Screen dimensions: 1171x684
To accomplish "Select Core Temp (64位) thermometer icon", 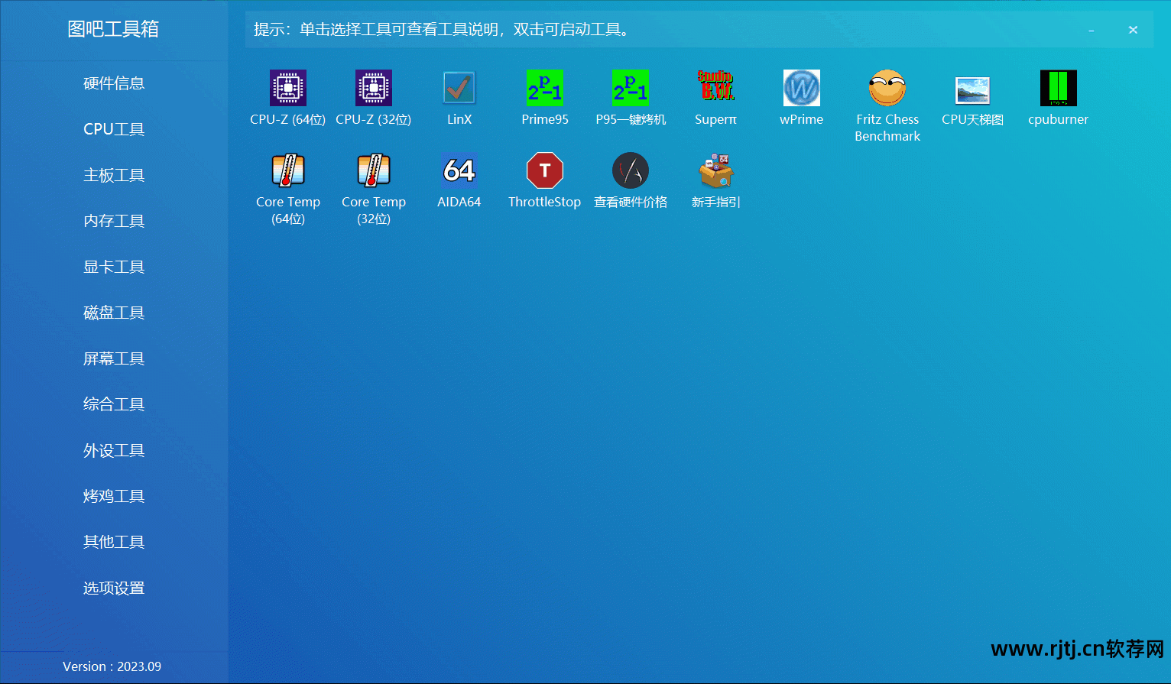I will (x=288, y=171).
